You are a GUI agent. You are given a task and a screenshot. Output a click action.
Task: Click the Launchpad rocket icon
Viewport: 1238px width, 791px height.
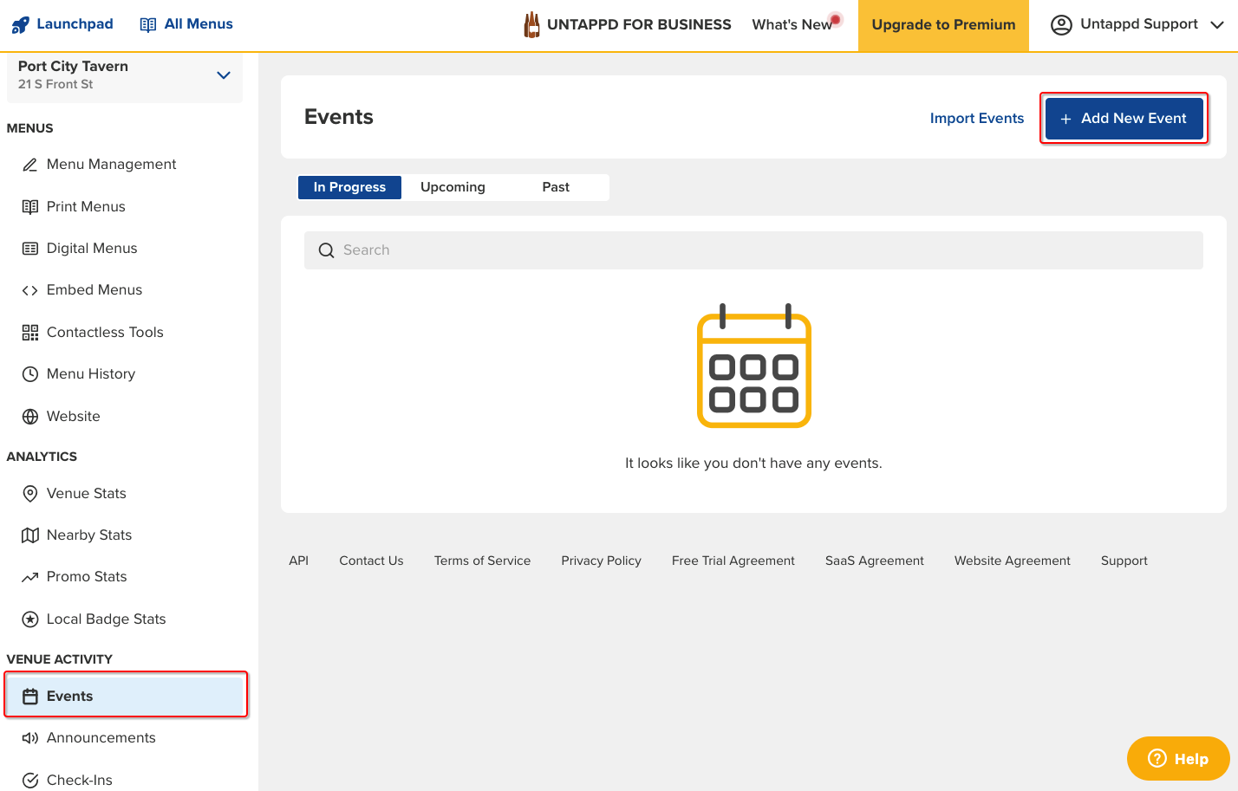tap(20, 25)
